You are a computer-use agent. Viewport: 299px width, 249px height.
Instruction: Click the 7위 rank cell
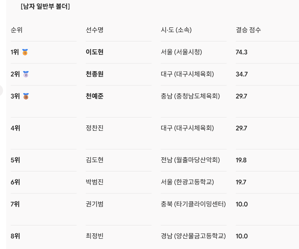coord(15,204)
